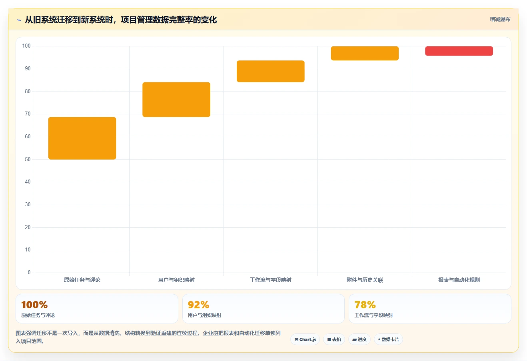Click the orange bar for 用户与组织映射
Screen dimensions: 527x361
[176, 100]
